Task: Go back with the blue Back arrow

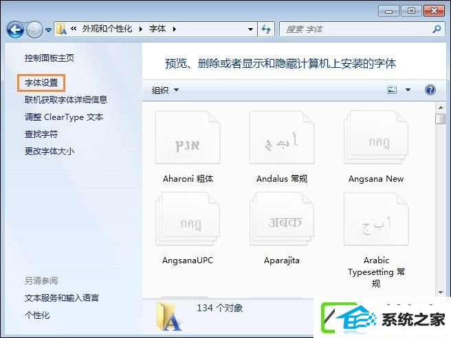Action: tap(15, 29)
